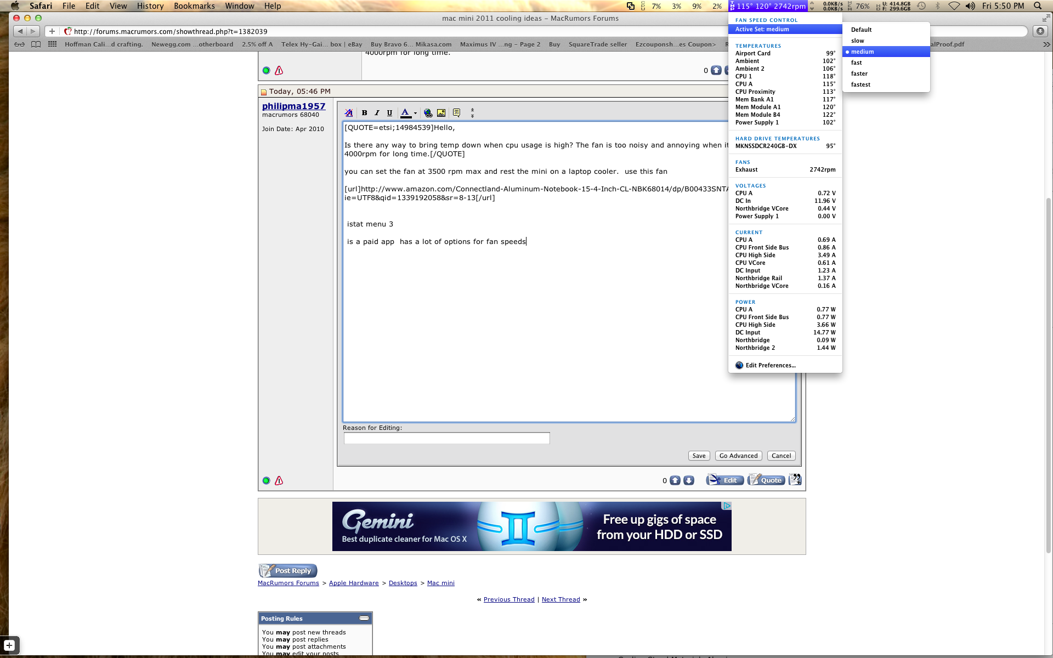1053x658 pixels.
Task: Click the iStat network speed menu bar item
Action: pyautogui.click(x=827, y=6)
